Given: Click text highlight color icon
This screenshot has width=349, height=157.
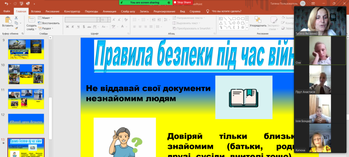Looking at the screenshot, I should click(113, 27).
